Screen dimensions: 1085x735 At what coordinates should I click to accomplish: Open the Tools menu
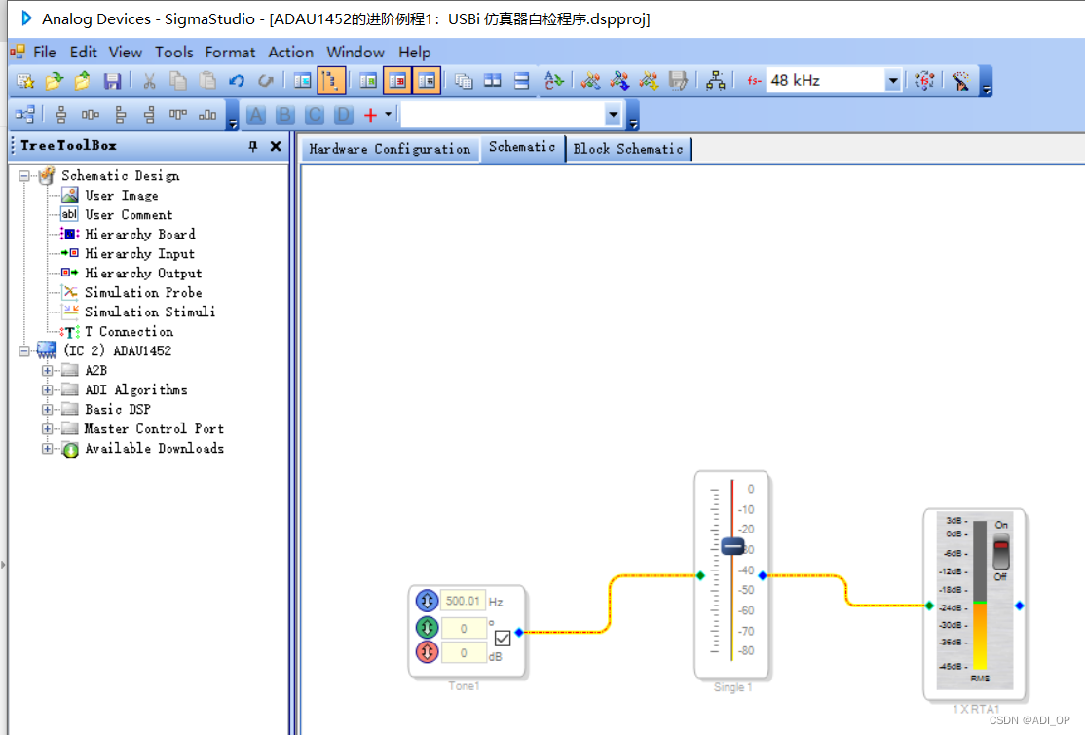[173, 52]
